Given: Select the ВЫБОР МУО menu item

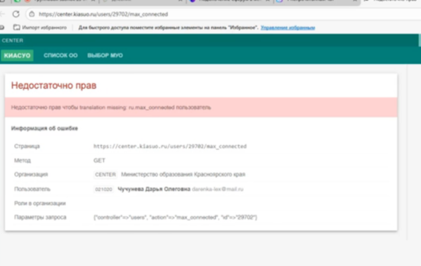Looking at the screenshot, I should coord(105,56).
